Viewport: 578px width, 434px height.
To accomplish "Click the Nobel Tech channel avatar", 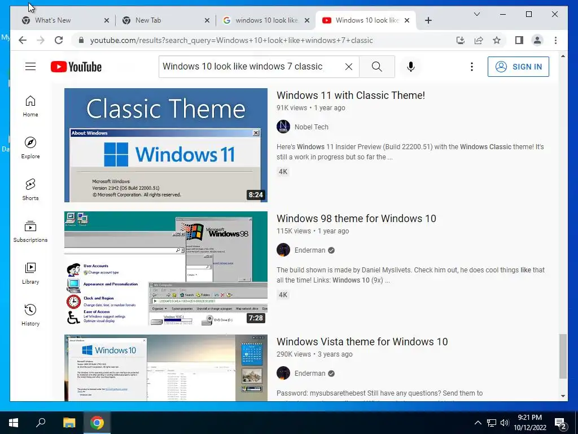I will (283, 127).
